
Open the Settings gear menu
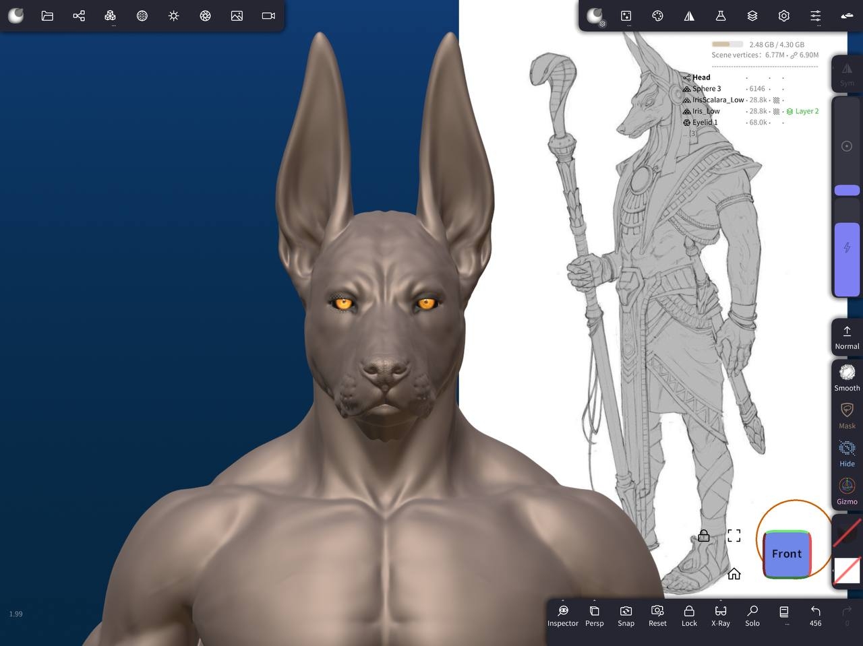coord(783,15)
